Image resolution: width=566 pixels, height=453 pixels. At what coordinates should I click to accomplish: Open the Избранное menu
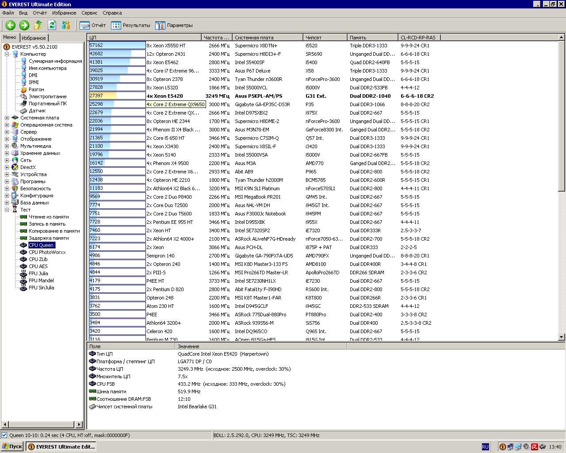coord(64,13)
